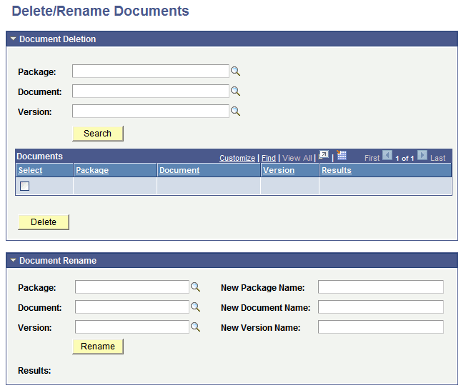
Task: Download Documents grid to spreadsheet icon
Action: 342,155
